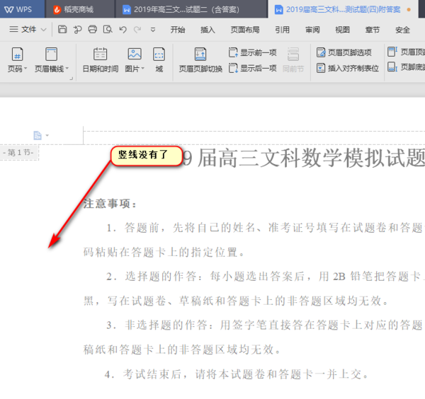Click the 第1节 section label
Screen dimensions: 425x399
point(18,152)
